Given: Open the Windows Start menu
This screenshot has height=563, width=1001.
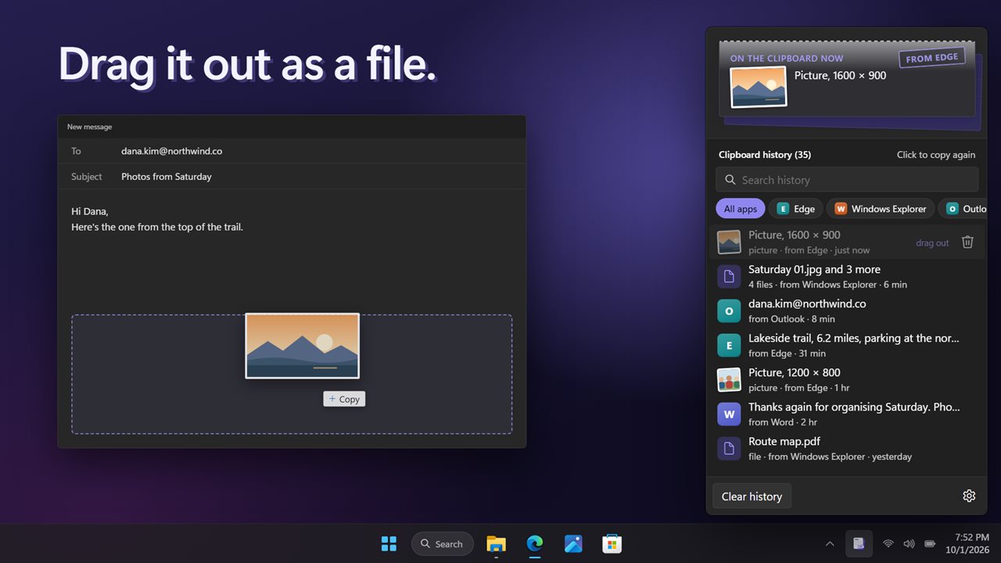Looking at the screenshot, I should [x=388, y=543].
